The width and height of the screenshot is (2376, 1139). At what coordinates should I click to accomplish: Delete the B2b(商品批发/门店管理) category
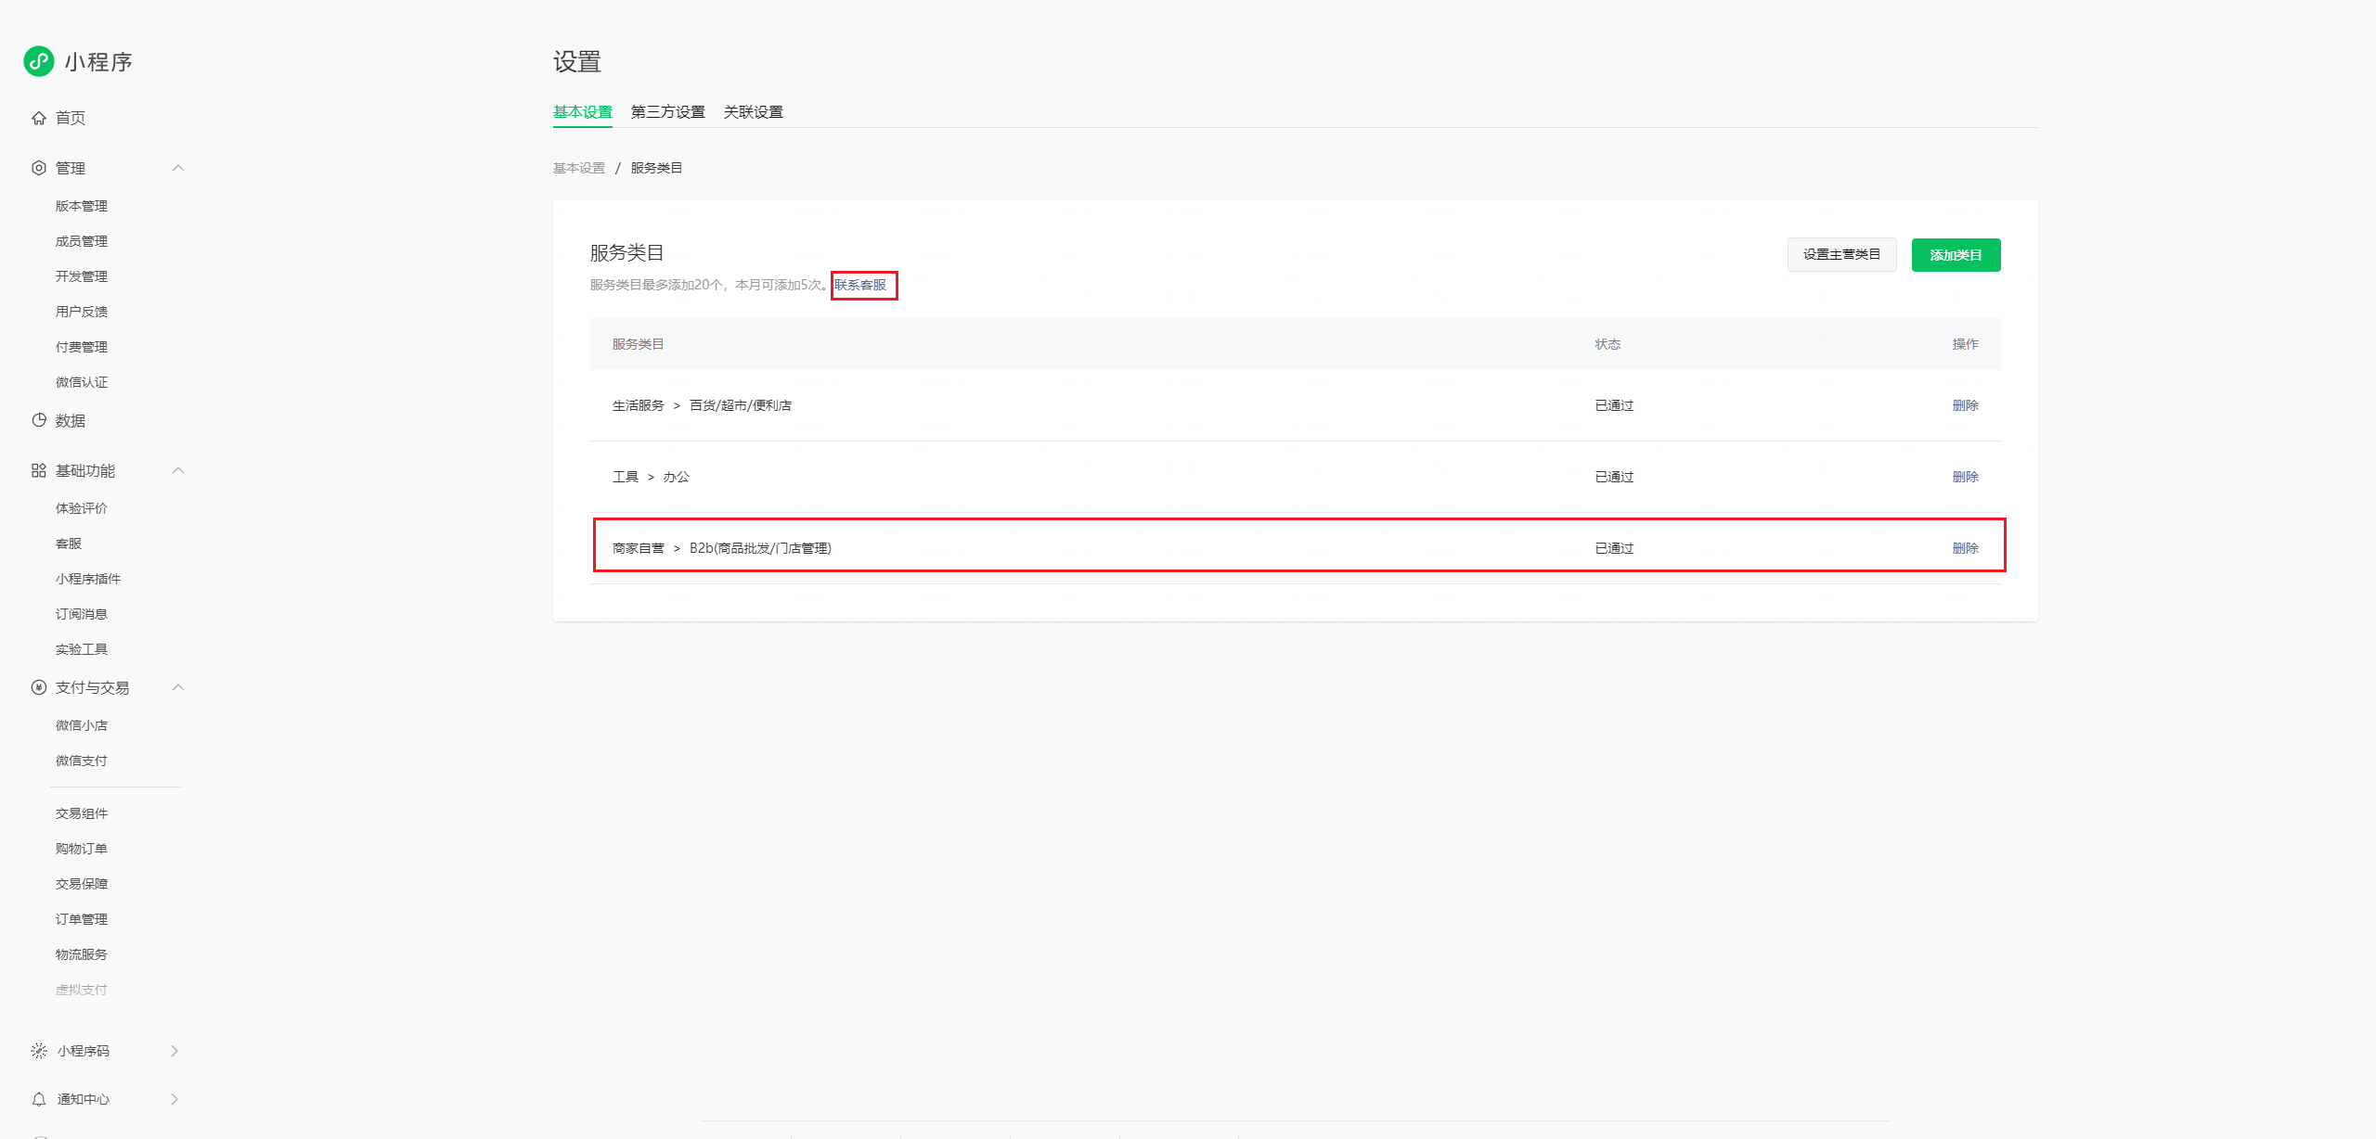1965,548
